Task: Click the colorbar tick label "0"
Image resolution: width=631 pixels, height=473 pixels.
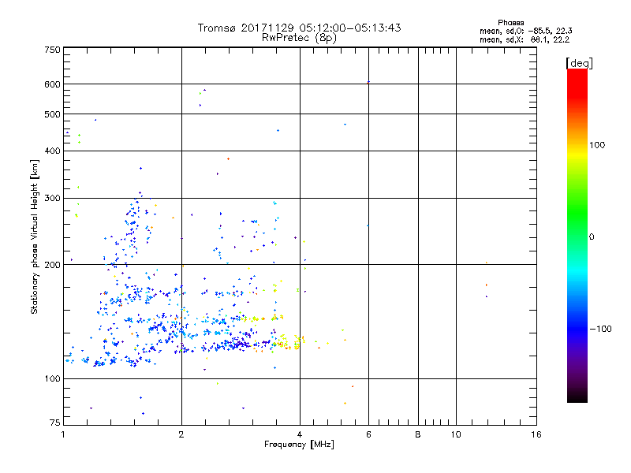Action: 592,236
